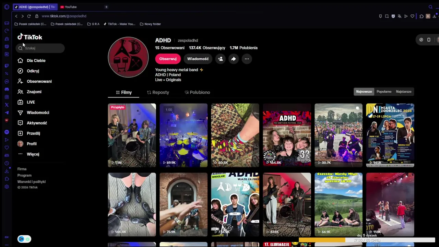Click the red Obserwuj button
The width and height of the screenshot is (439, 247).
click(168, 59)
